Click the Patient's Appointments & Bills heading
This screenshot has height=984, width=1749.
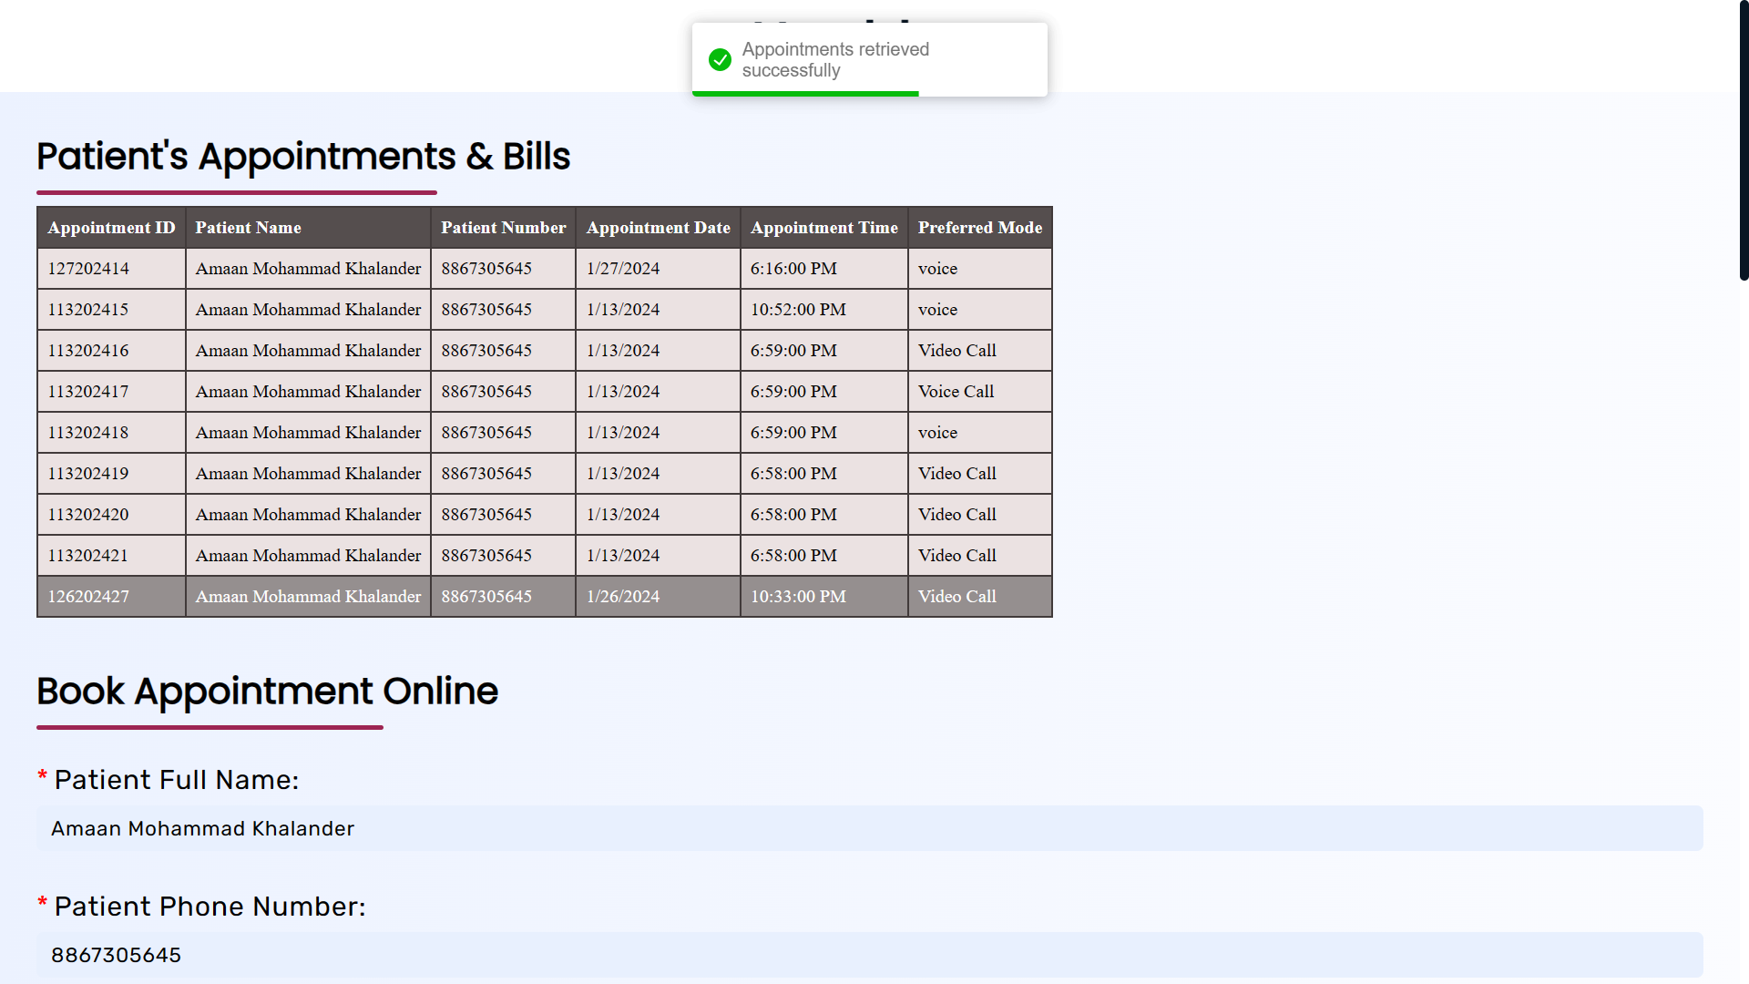click(x=303, y=157)
